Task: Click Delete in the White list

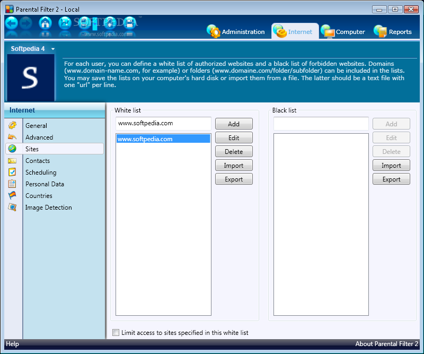Action: click(234, 151)
